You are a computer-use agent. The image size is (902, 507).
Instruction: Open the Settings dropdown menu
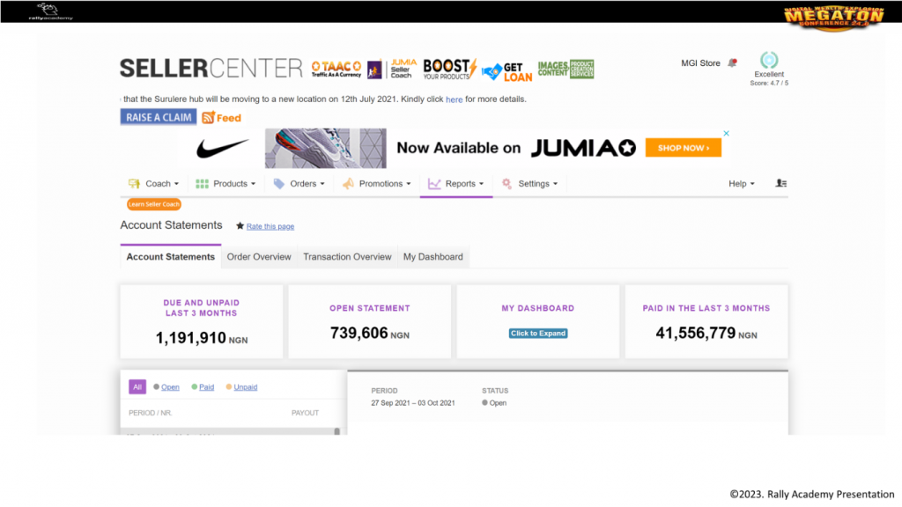pos(529,184)
